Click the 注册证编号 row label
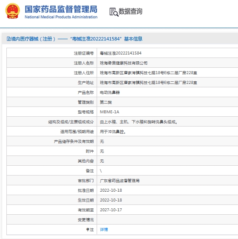Image resolution: width=238 pixels, height=239 pixels. point(84,53)
